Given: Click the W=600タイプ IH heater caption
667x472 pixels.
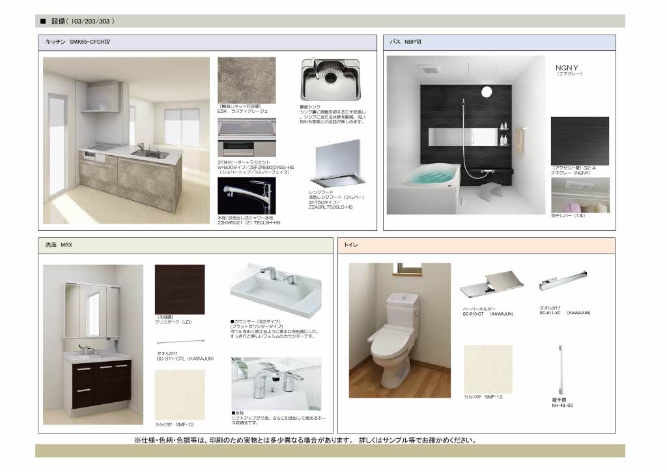Looking at the screenshot, I should coord(255,168).
